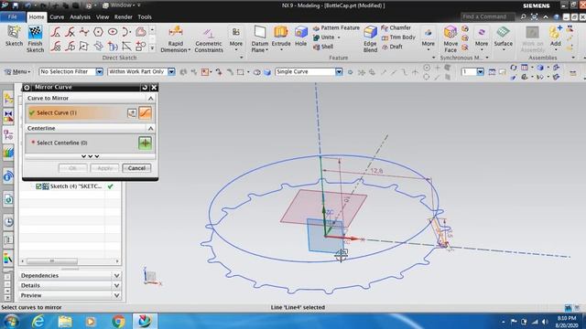Close the Mirror Curve dialog
The height and width of the screenshot is (329, 586).
(x=154, y=88)
